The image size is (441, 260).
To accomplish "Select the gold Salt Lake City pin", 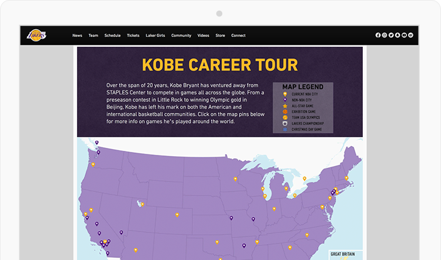I will (142, 204).
